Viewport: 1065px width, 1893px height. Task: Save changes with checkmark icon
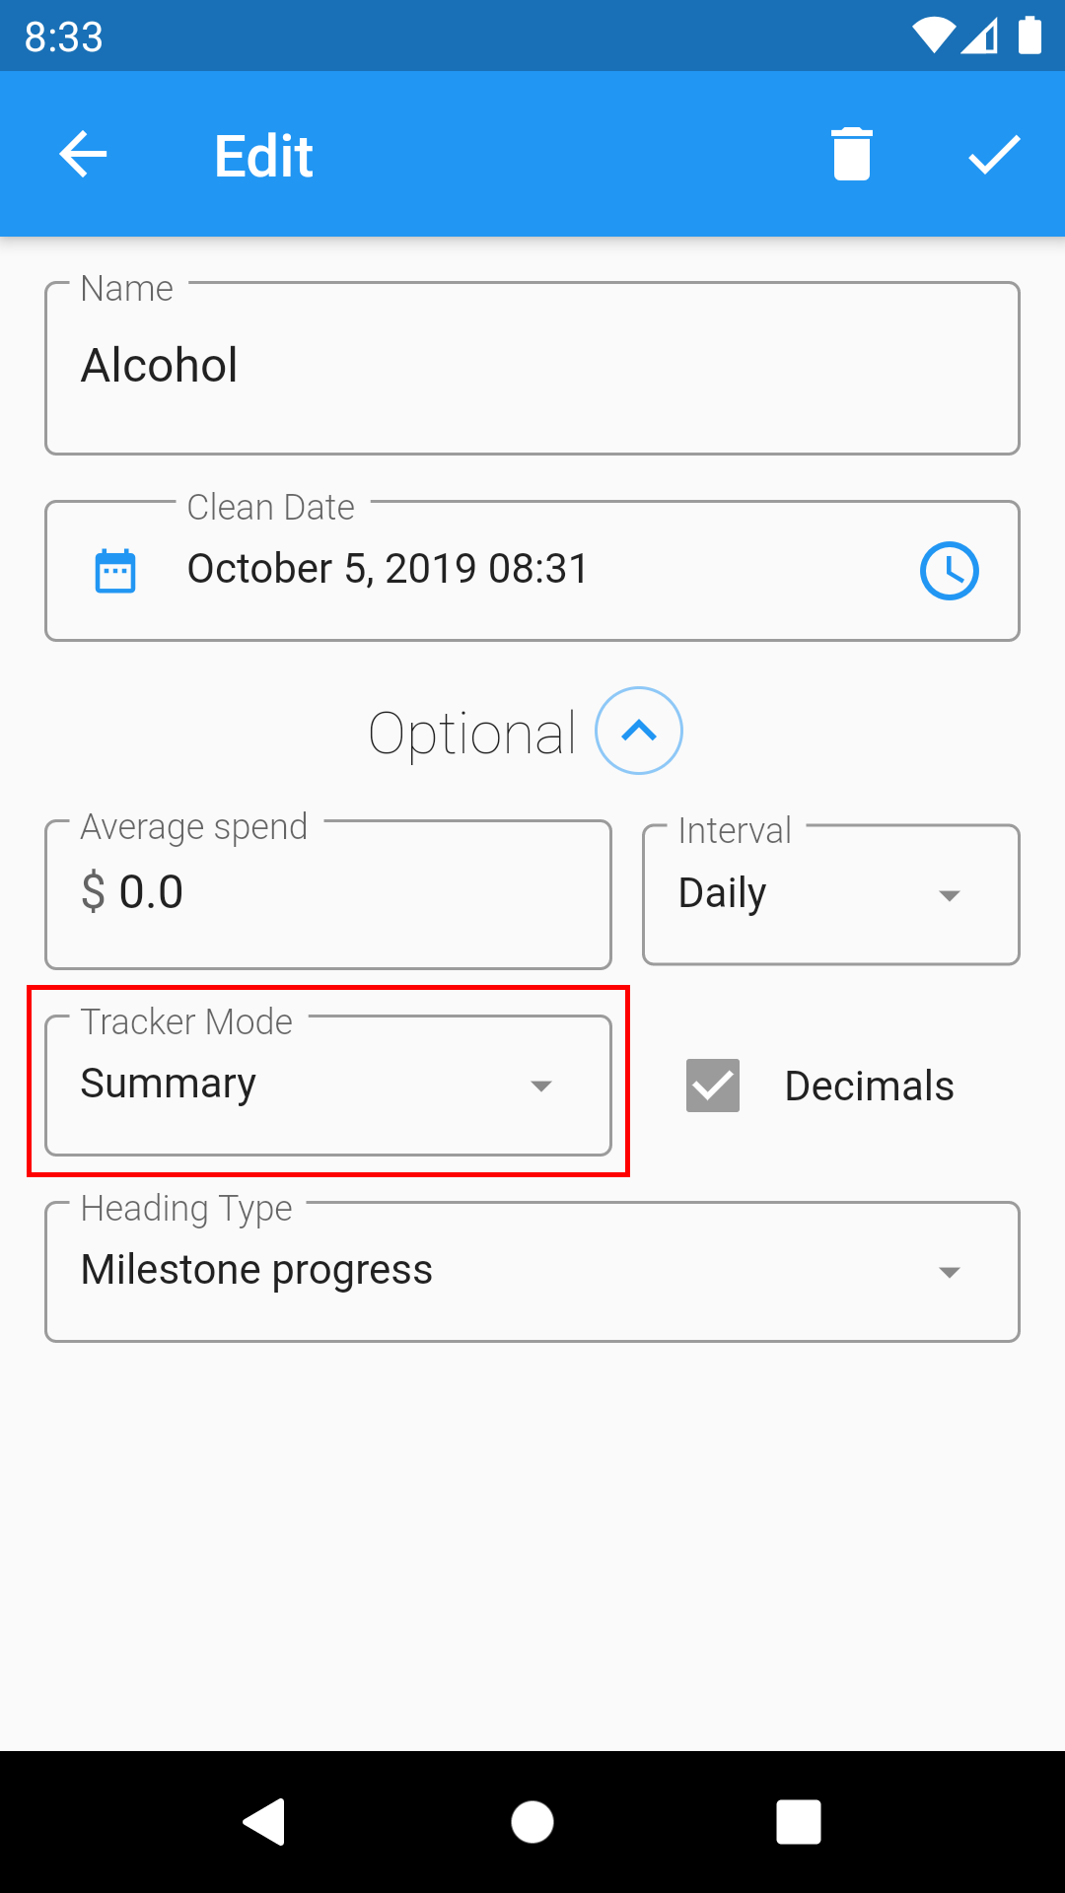(993, 155)
